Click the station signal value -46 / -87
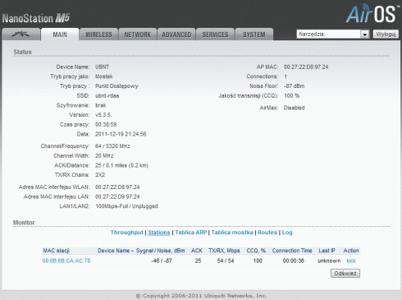 point(162,261)
